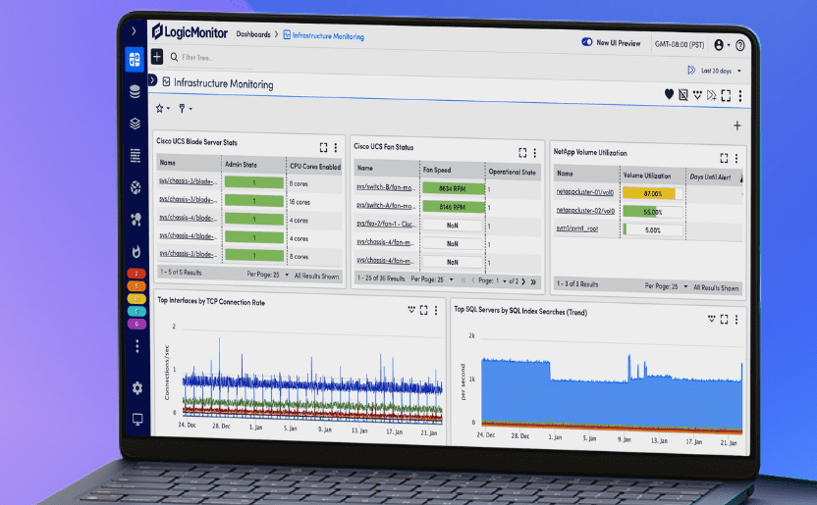Maximize the NetApp Volume Utilization widget
Viewport: 817px width, 505px height.
[x=724, y=158]
